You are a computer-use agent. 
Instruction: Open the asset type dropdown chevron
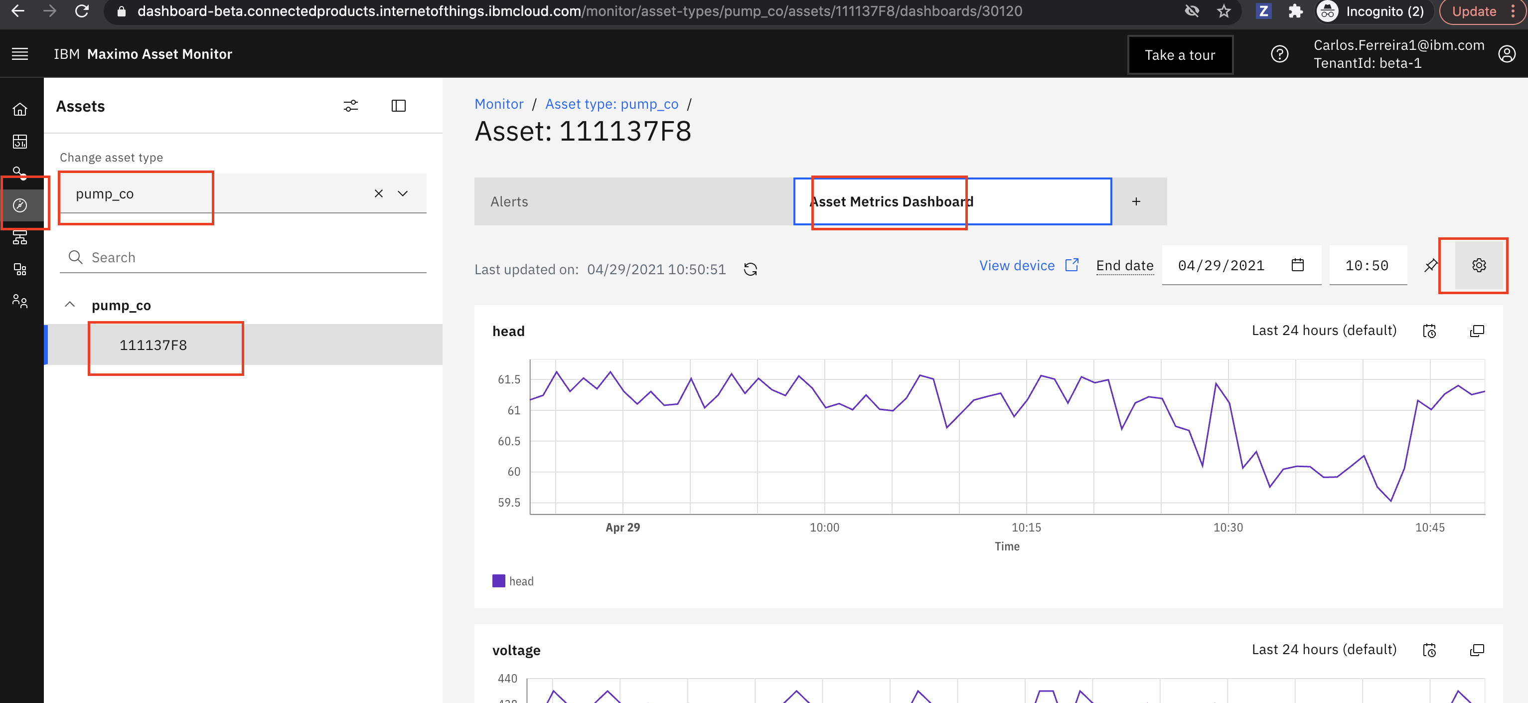403,193
